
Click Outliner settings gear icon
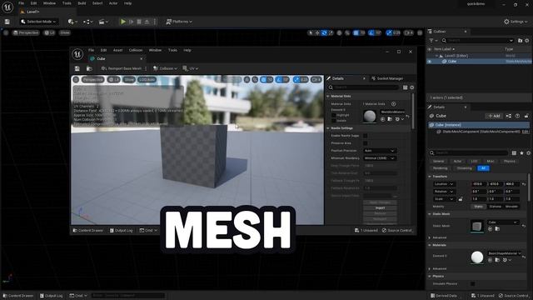527,41
